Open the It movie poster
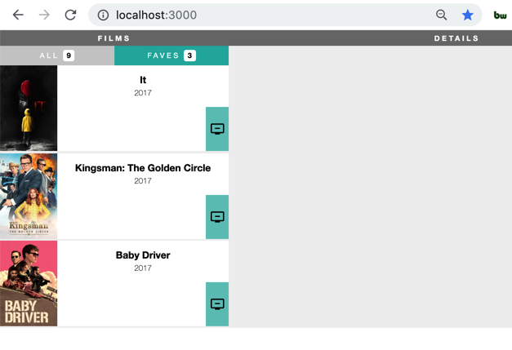The image size is (512, 350). coord(29,109)
